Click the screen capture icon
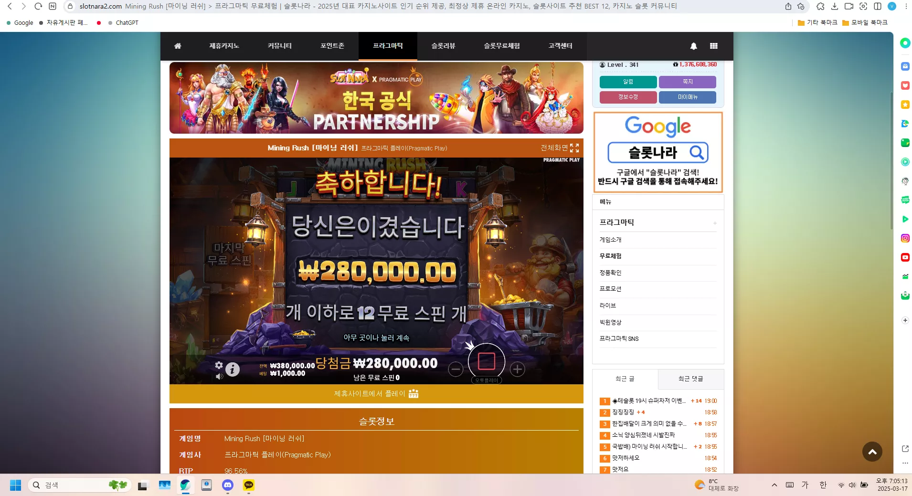This screenshot has width=912, height=496. coord(863,6)
